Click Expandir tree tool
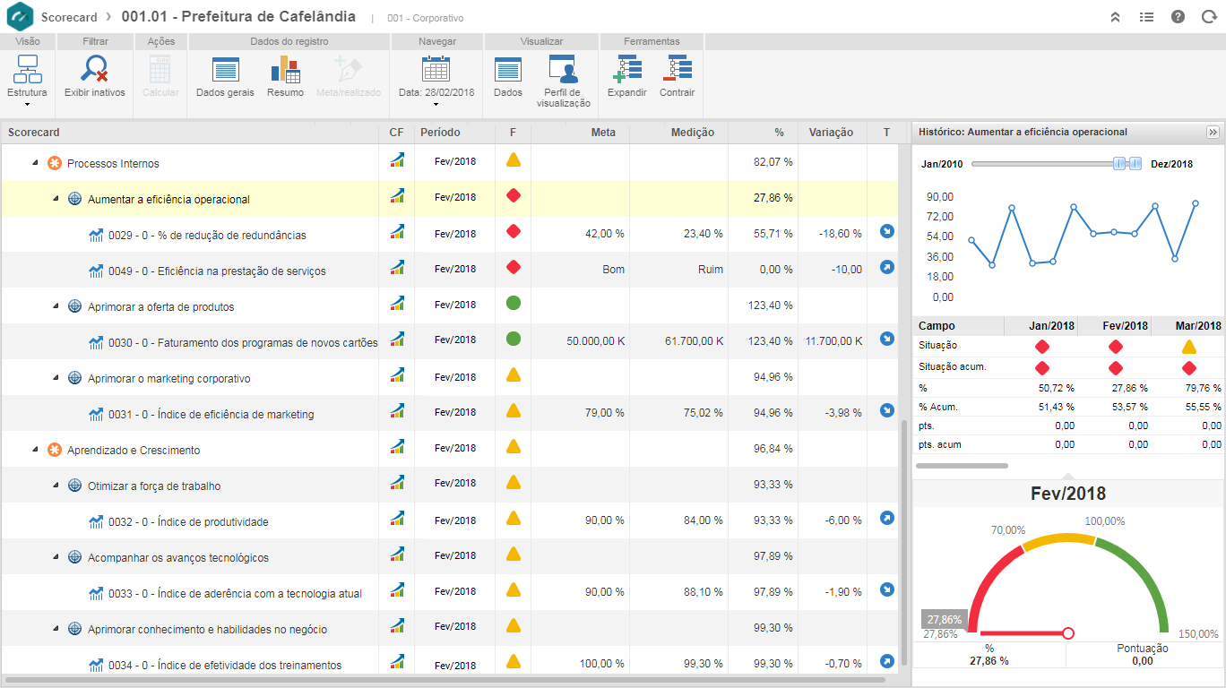 coord(626,70)
